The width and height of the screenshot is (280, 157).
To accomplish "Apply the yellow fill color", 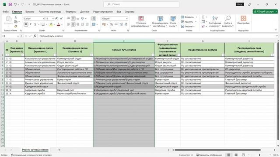I will click(x=51, y=24).
